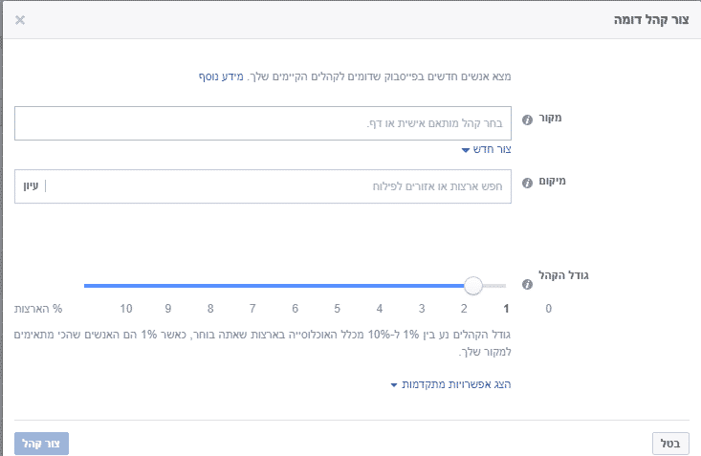Expand הצג אפשרויות מתקדמות options
The height and width of the screenshot is (456, 701).
450,384
